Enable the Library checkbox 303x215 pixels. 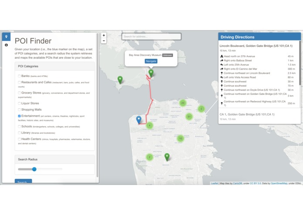[x=19, y=133]
